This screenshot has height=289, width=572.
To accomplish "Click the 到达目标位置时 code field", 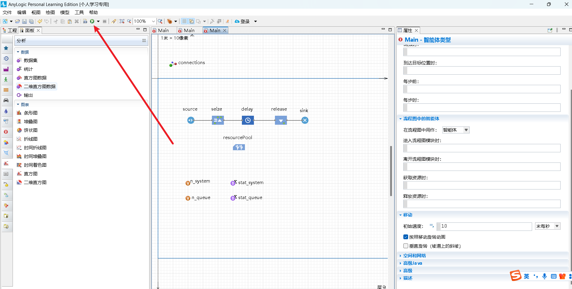I will click(482, 70).
